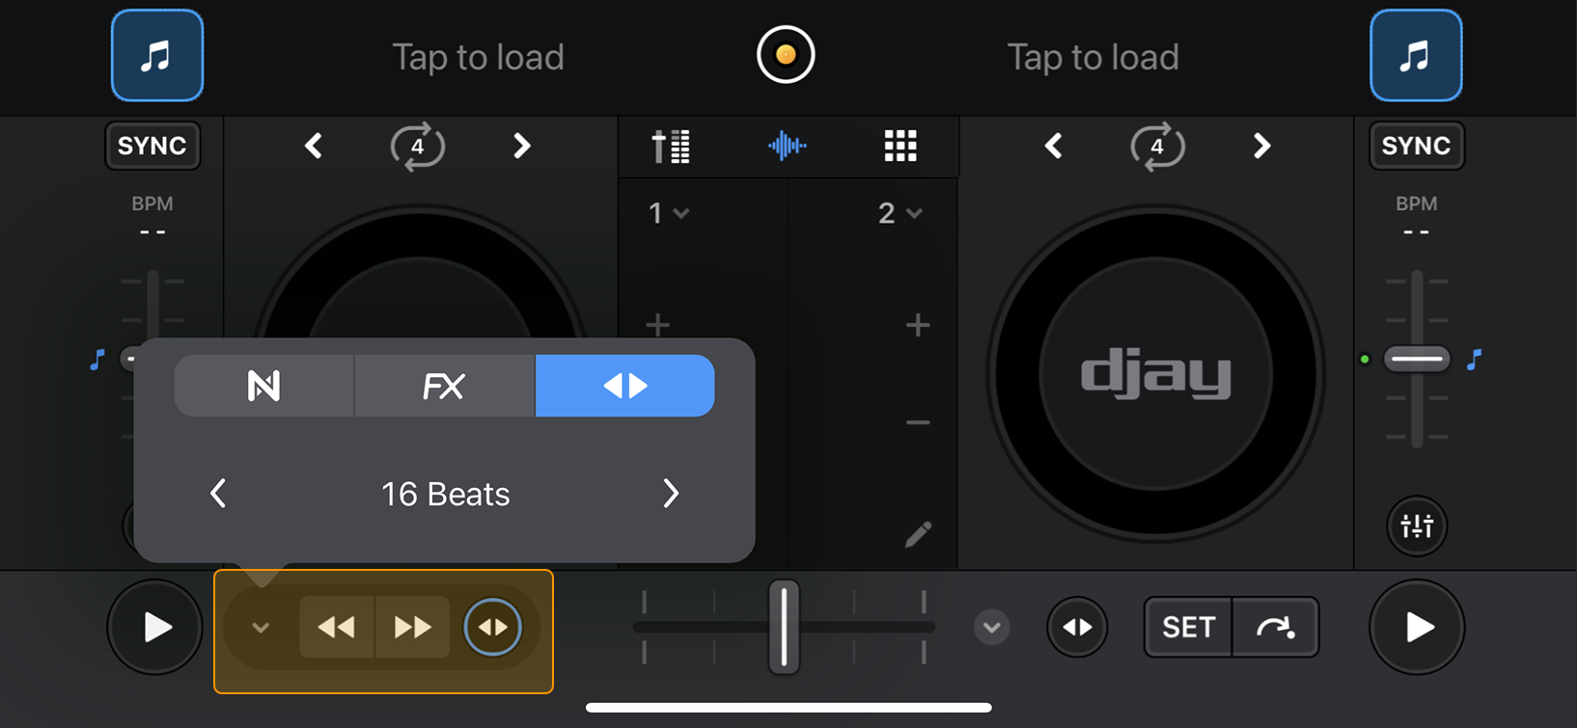Tap the center record button

pyautogui.click(x=786, y=55)
